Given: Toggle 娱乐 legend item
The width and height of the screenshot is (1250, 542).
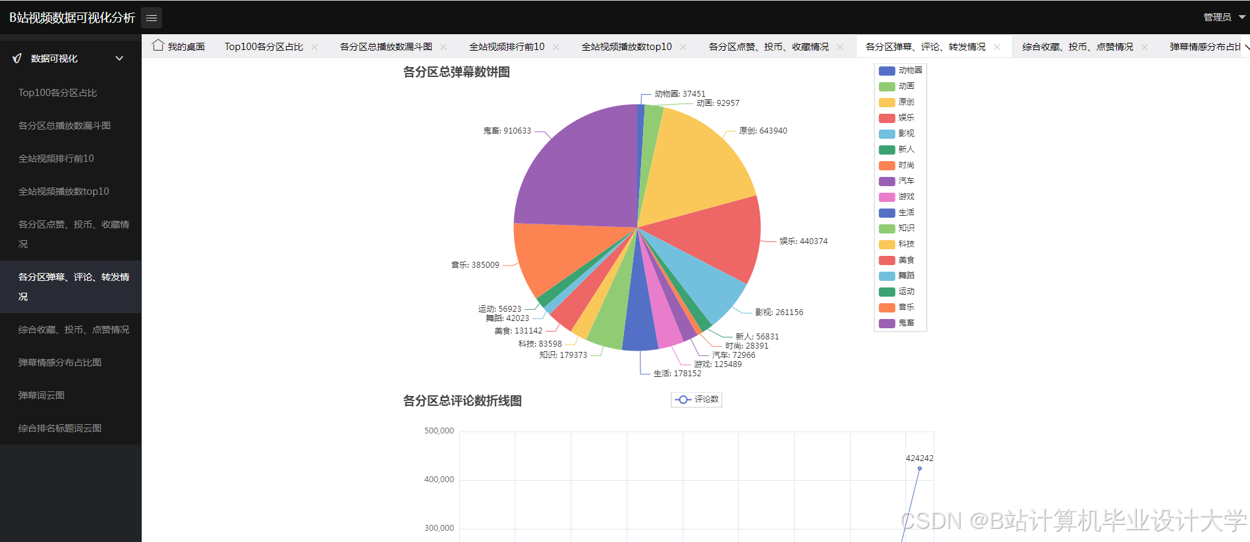Looking at the screenshot, I should [x=897, y=118].
